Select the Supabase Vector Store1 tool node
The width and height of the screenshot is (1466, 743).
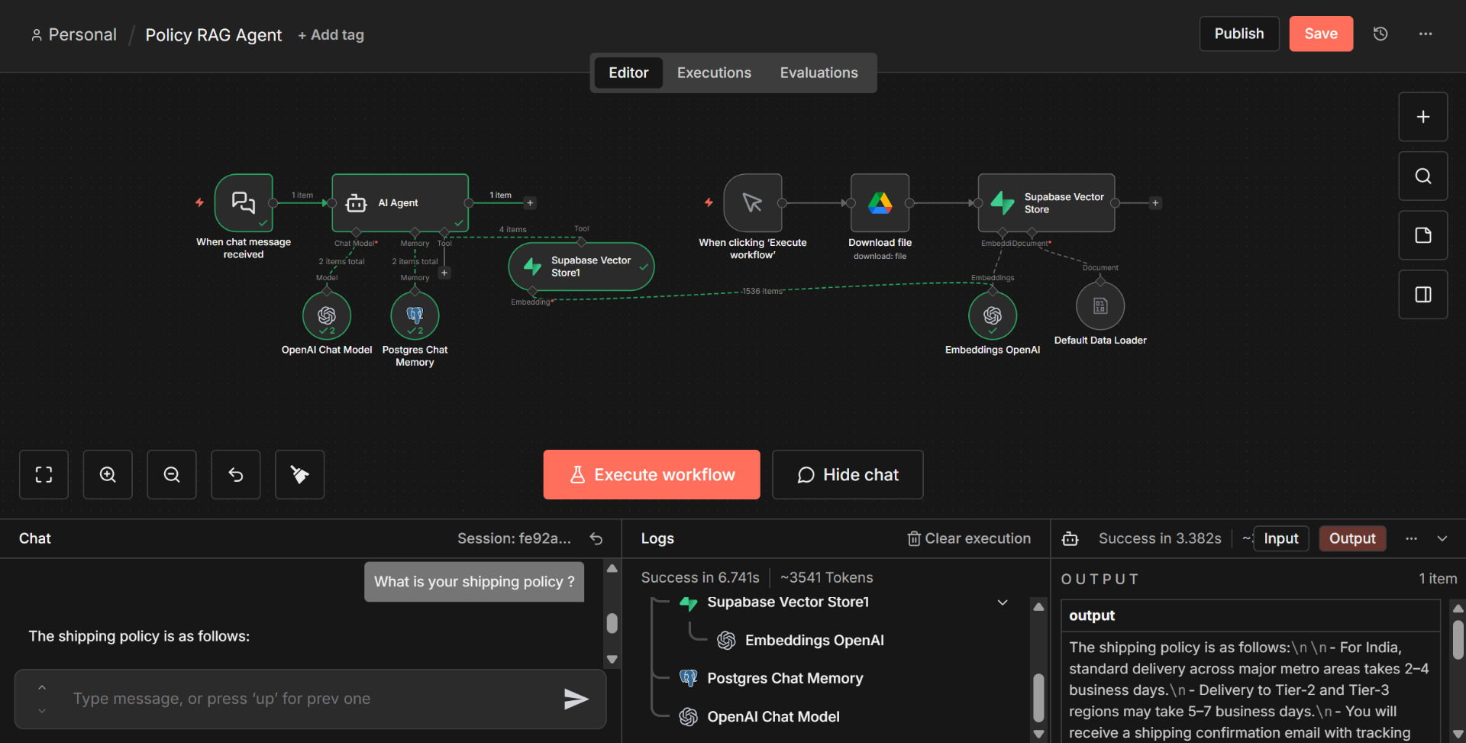581,267
